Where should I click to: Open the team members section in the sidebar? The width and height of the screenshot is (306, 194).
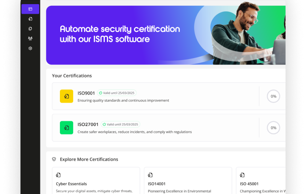point(30,38)
